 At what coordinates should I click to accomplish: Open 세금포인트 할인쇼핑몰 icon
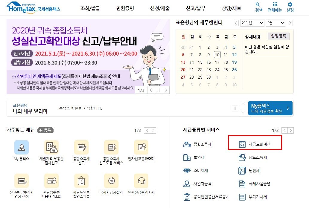click(x=81, y=181)
